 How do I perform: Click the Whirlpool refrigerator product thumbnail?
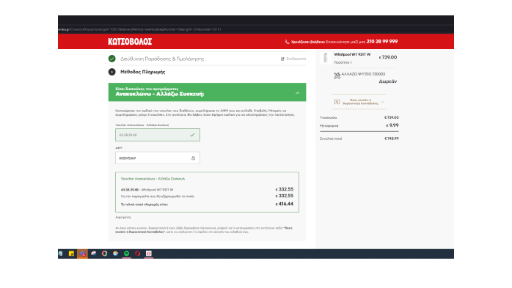point(326,58)
